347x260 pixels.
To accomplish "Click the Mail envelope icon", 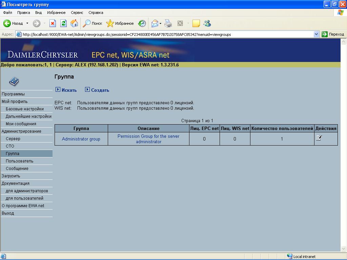I will 155,23.
